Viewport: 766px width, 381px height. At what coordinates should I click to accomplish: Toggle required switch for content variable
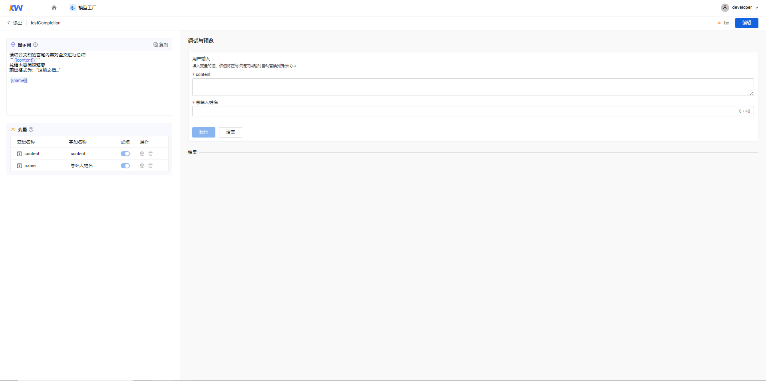click(x=125, y=154)
